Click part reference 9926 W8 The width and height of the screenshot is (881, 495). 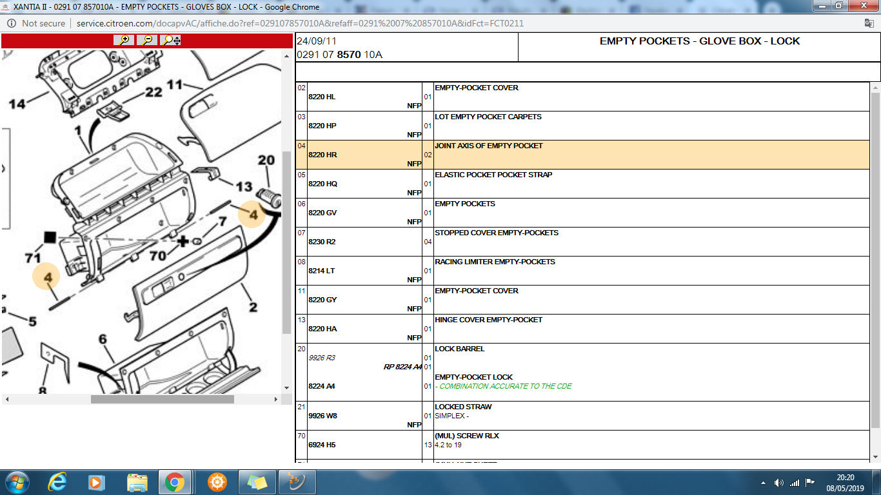pyautogui.click(x=322, y=416)
